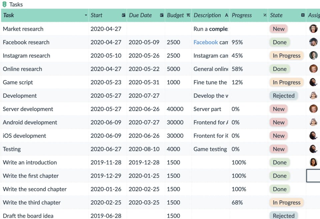Open the Task column dropdown arrow
Image resolution: width=320 pixels, height=219 pixels.
pos(86,15)
